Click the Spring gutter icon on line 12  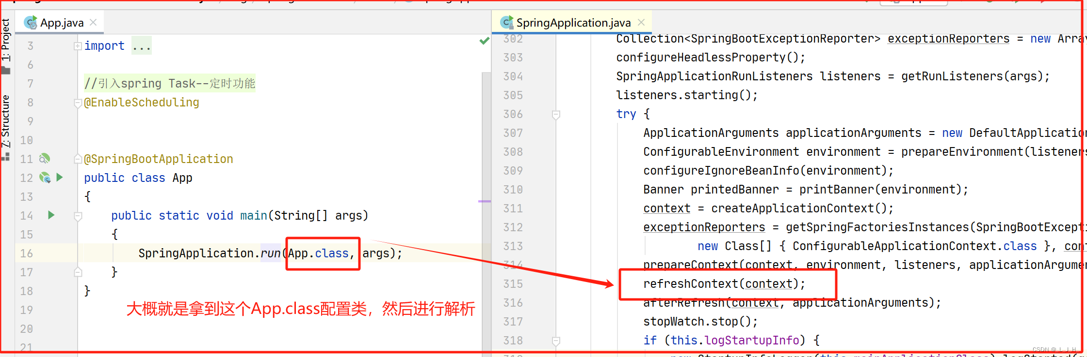pos(45,178)
